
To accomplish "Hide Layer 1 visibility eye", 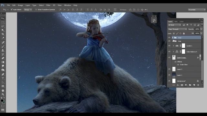I will (x=169, y=75).
